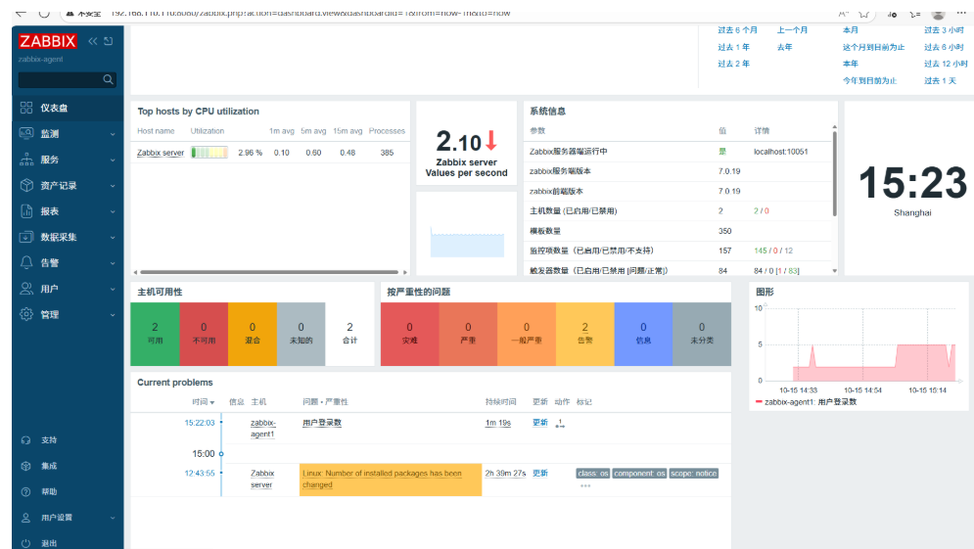Click the red 灾难 severity tile

(x=409, y=334)
